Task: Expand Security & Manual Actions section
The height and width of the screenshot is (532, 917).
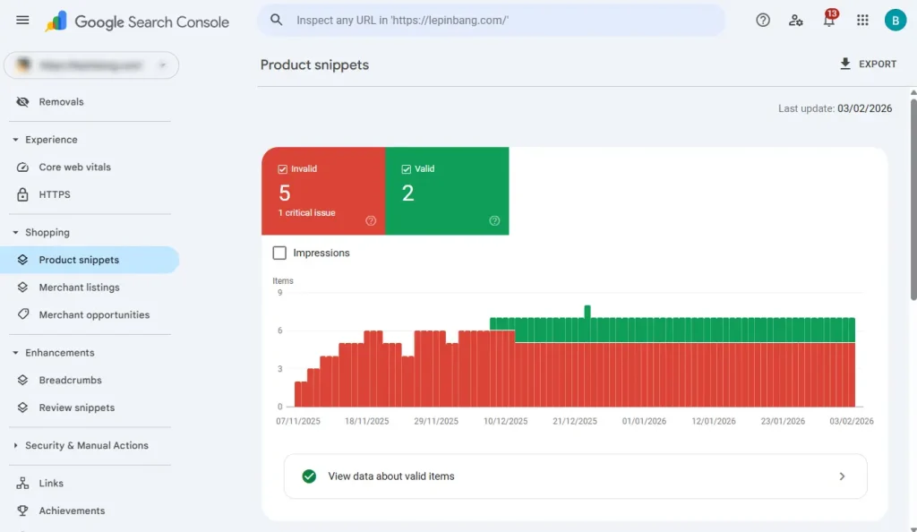Action: (15, 446)
